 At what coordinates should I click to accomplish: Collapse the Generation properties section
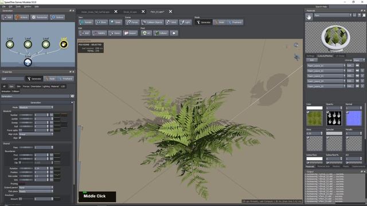click(72, 102)
